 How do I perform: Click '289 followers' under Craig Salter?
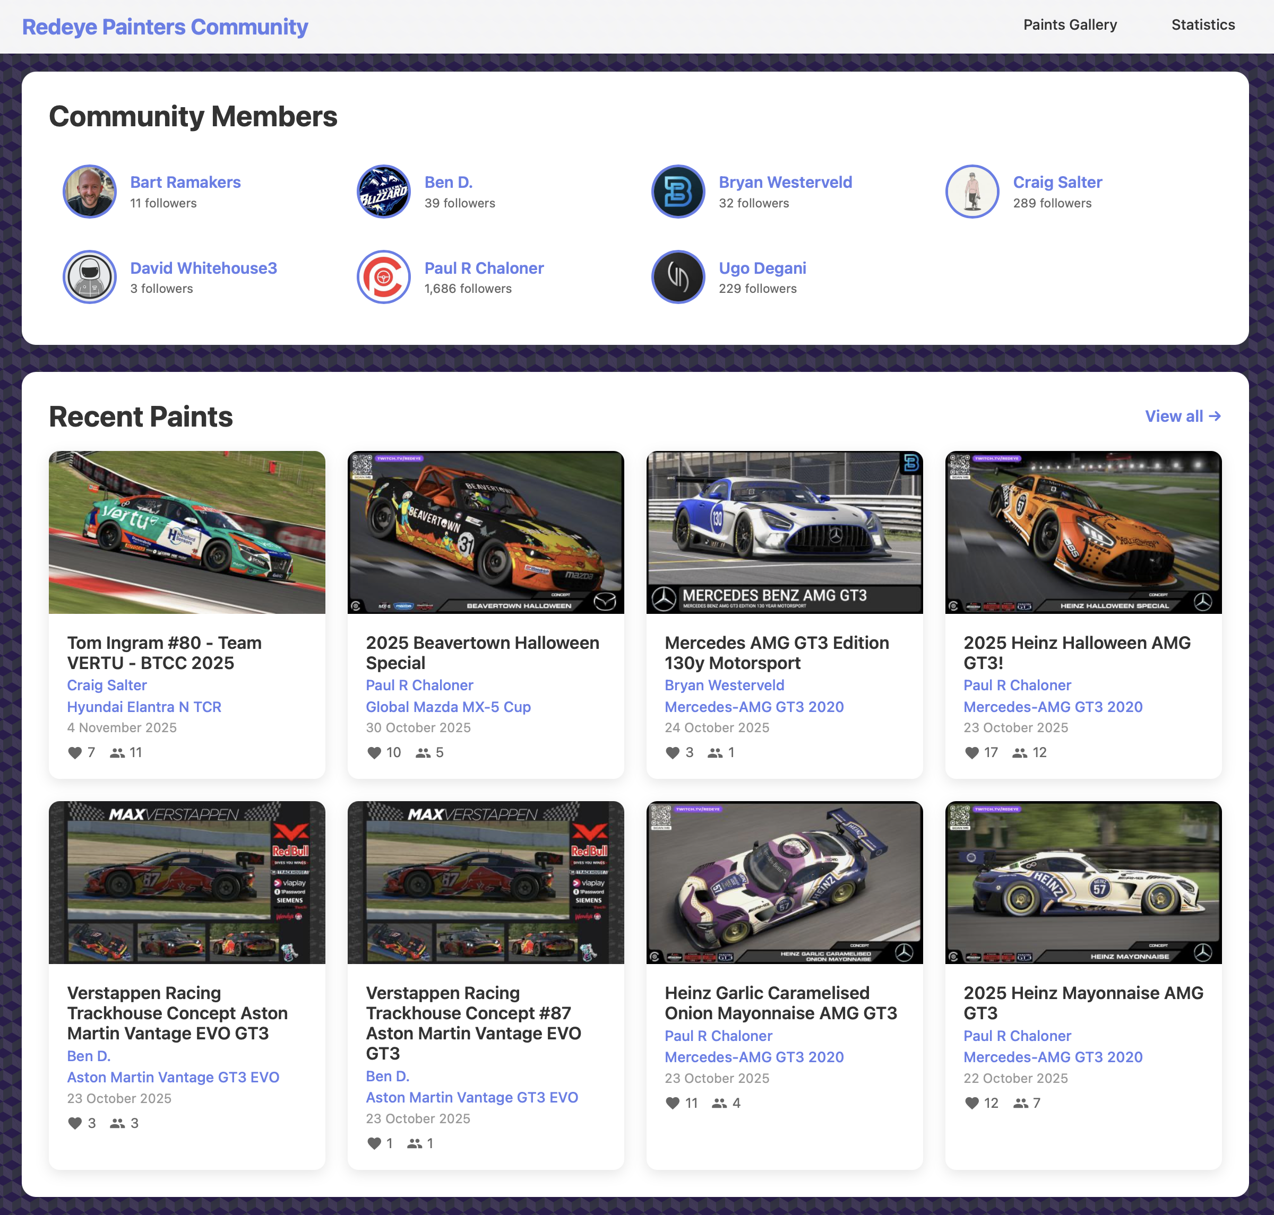(1053, 203)
